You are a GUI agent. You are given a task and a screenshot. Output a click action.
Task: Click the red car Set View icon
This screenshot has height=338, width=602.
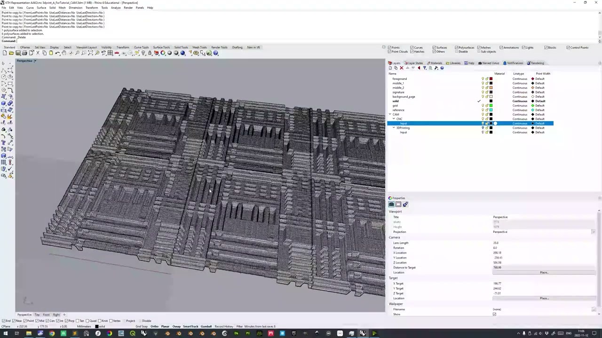(x=117, y=53)
